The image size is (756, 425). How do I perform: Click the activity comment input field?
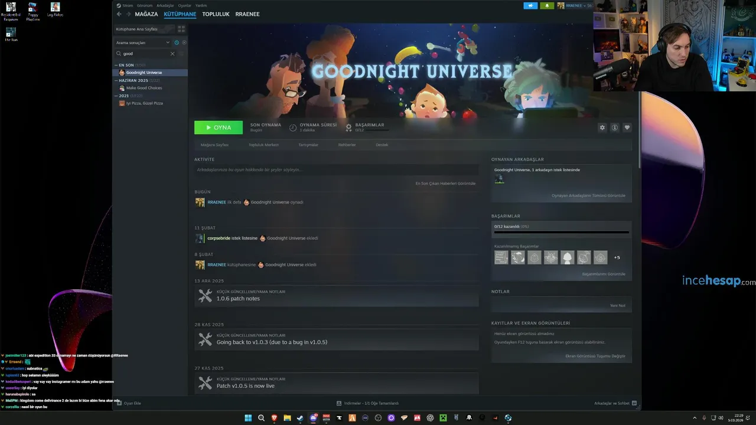[x=336, y=169]
